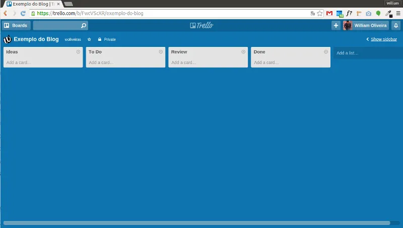This screenshot has height=228, width=403.
Task: Change board visibility from Private
Action: tap(107, 39)
